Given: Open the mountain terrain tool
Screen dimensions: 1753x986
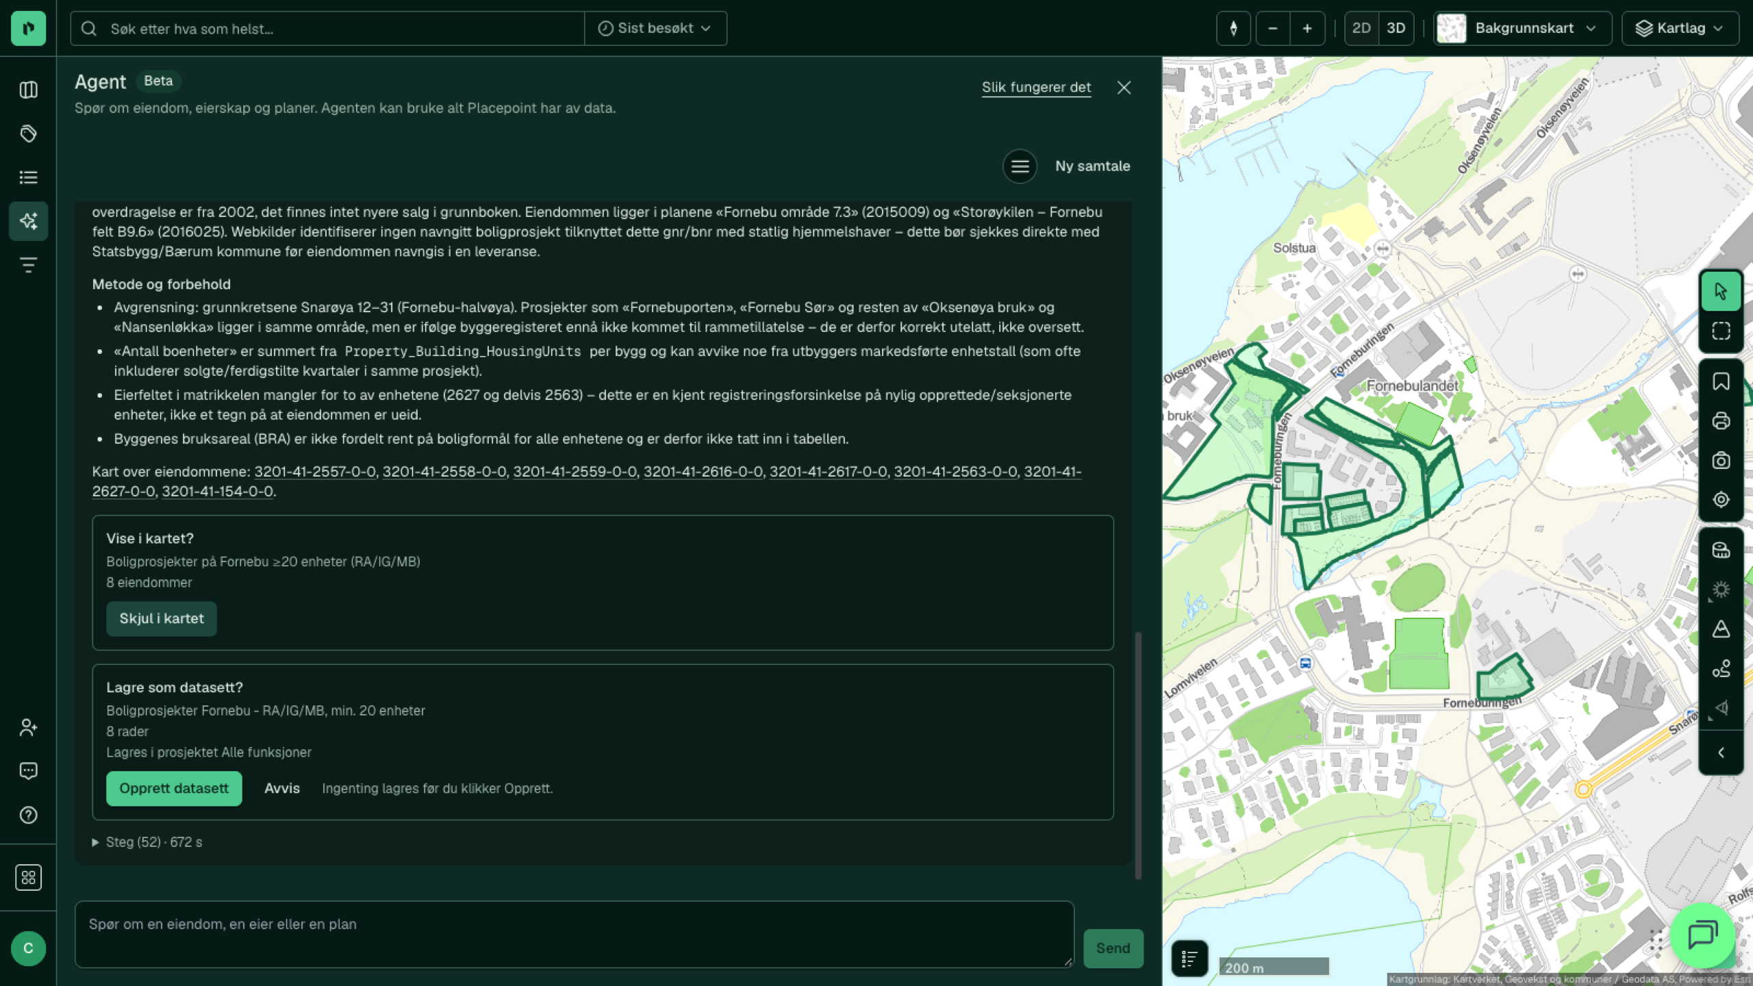Looking at the screenshot, I should pos(1721,629).
